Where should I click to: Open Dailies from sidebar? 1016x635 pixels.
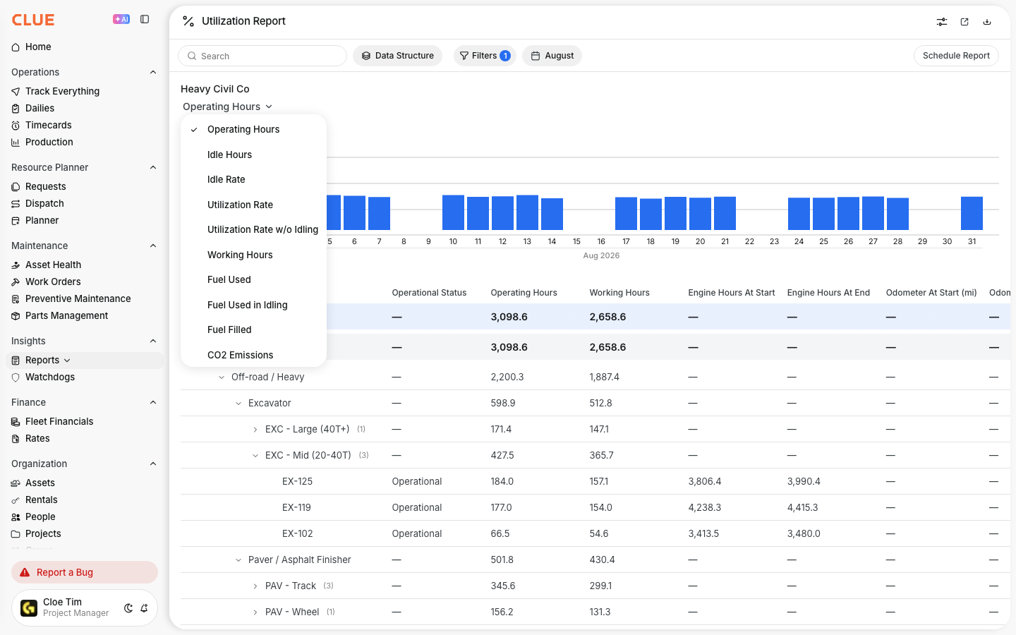(40, 108)
